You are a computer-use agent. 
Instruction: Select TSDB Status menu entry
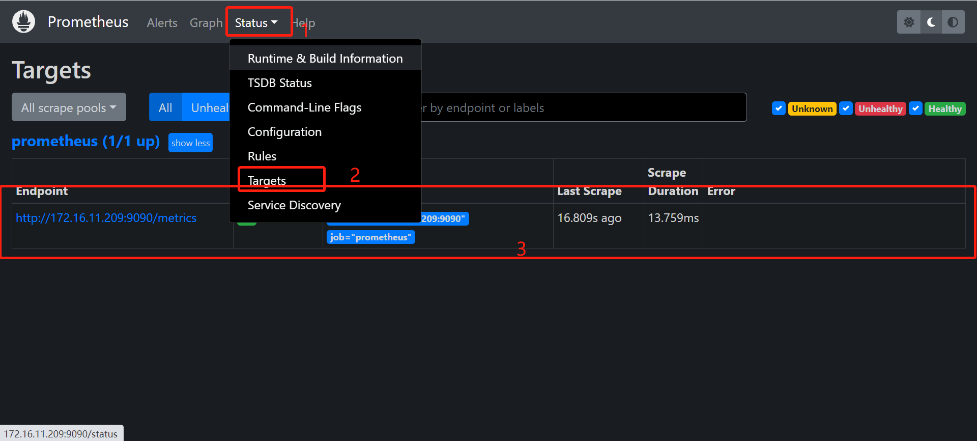(x=279, y=83)
